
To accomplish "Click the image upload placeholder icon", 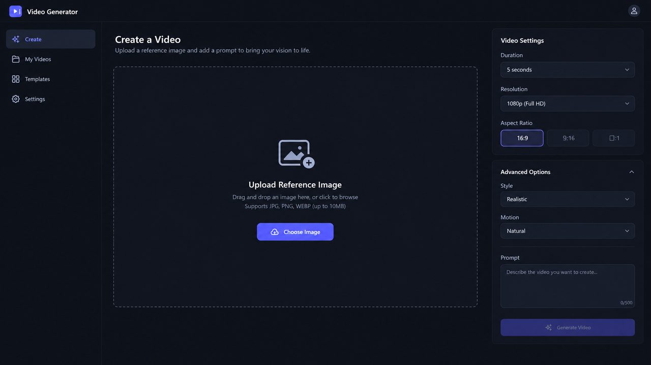I will pyautogui.click(x=296, y=154).
